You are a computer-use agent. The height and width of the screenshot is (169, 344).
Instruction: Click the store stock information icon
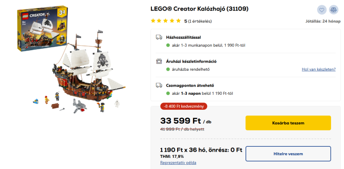tap(159, 61)
